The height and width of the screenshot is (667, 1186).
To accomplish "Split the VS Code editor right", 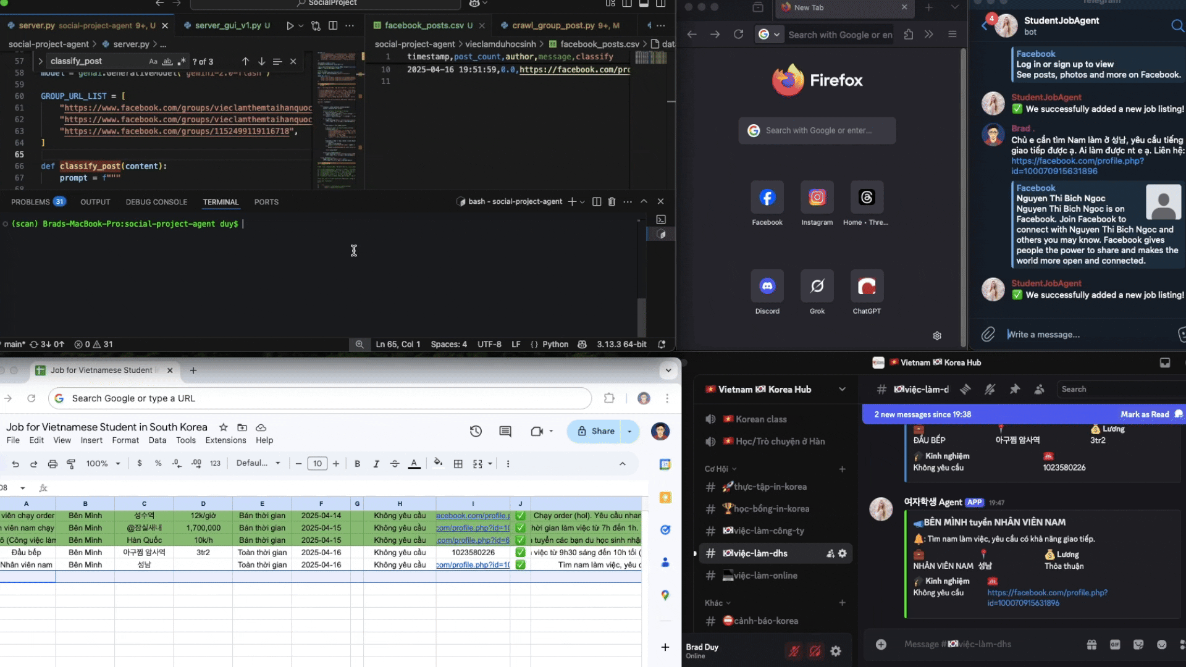I will click(x=333, y=25).
